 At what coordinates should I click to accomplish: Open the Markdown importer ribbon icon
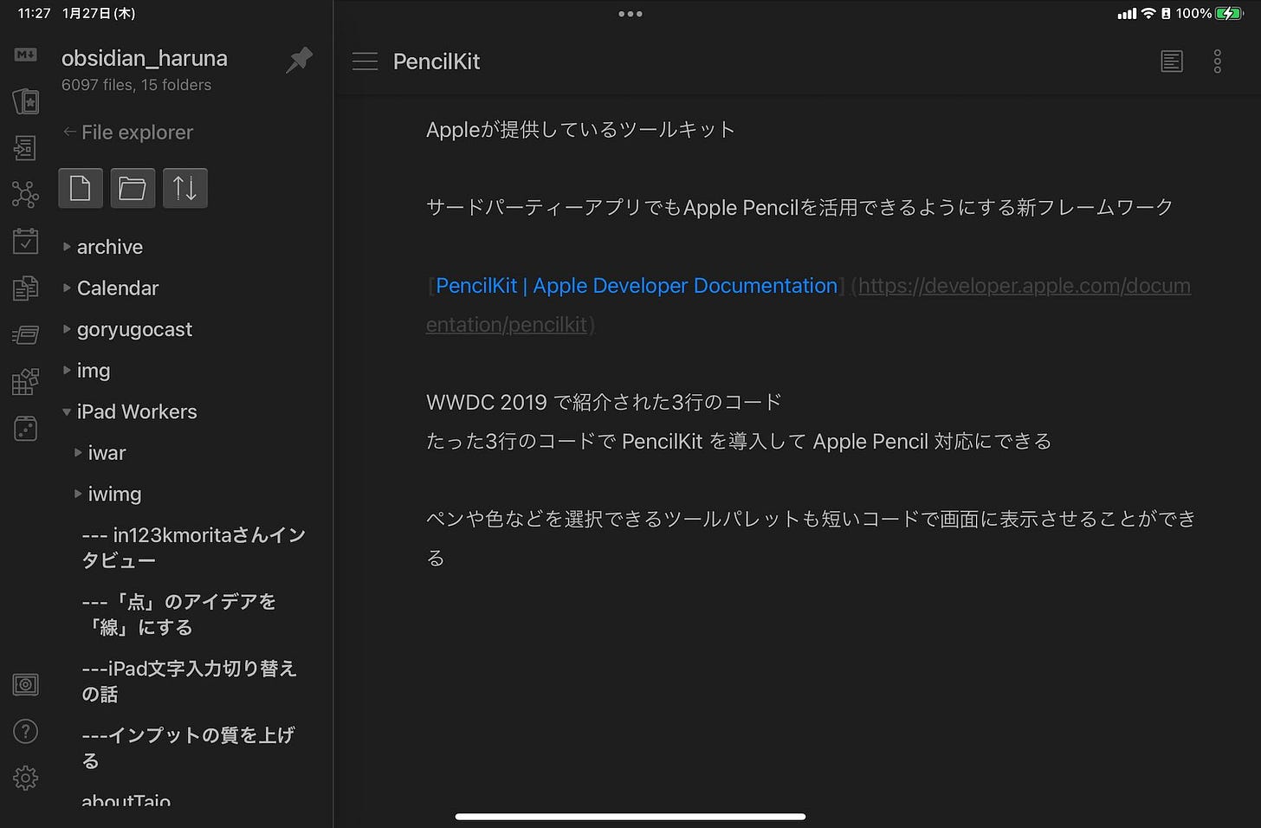26,55
